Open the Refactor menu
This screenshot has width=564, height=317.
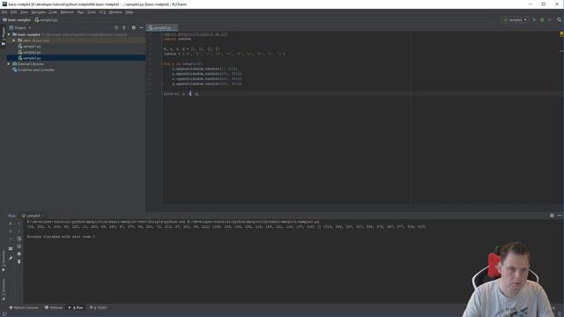(x=67, y=12)
